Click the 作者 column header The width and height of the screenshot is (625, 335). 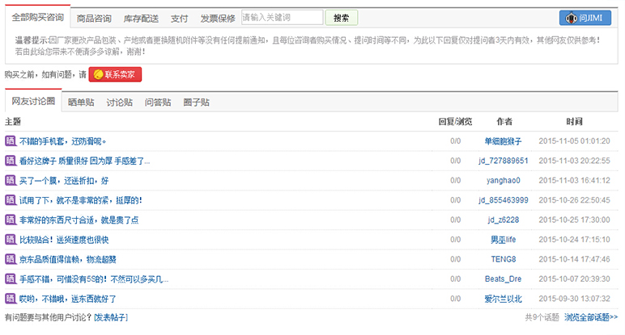coord(504,122)
